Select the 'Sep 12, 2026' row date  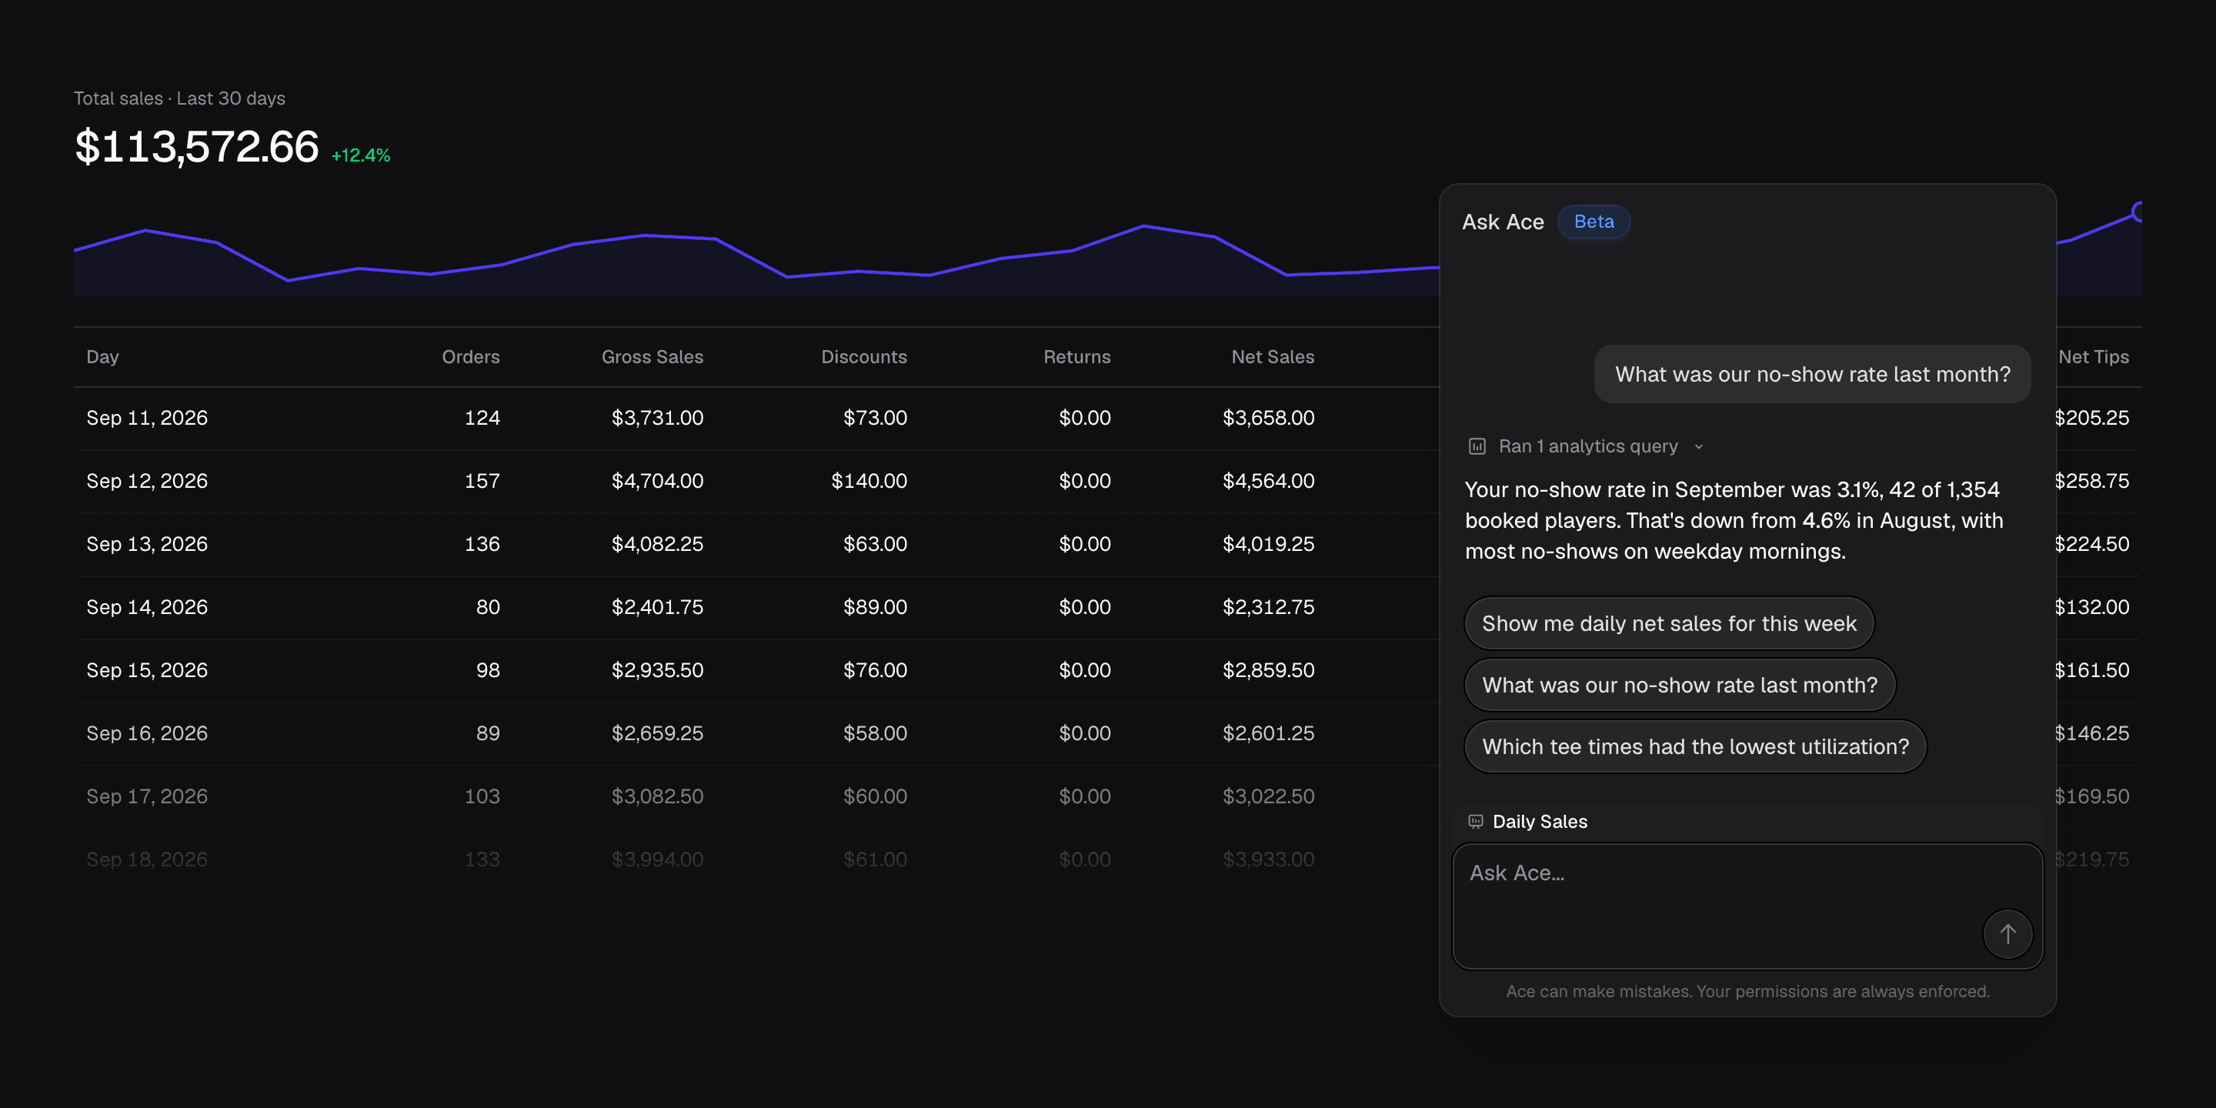click(147, 481)
